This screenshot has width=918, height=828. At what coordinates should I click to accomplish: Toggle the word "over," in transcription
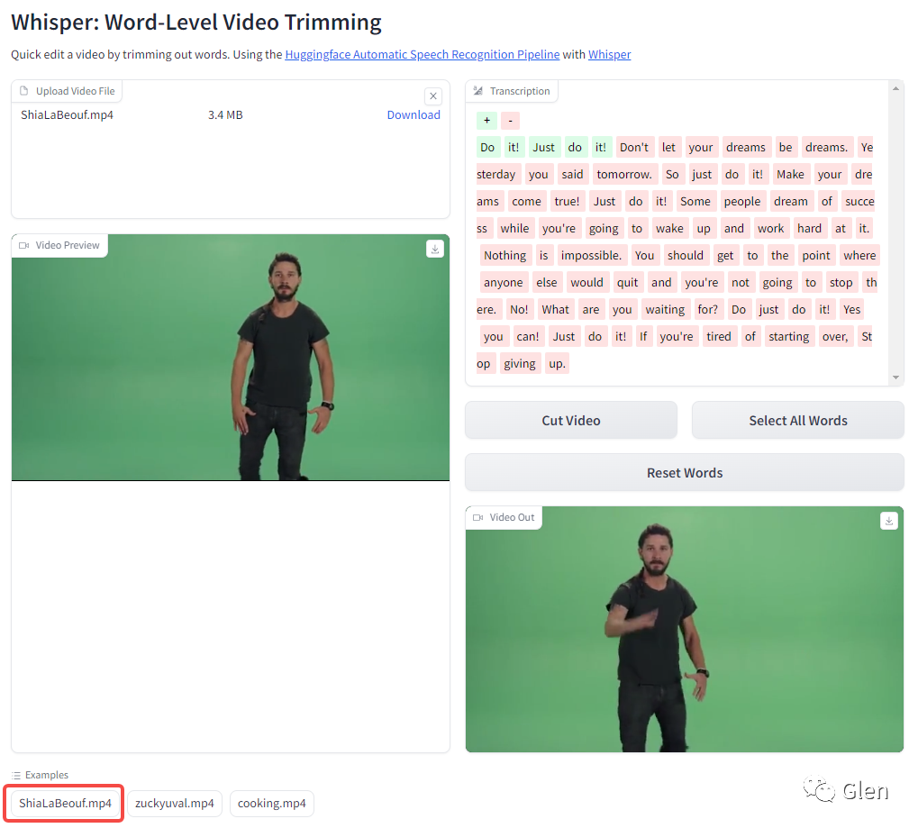[x=835, y=337]
